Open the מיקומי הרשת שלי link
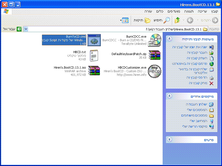222x166 pixels. coord(195,126)
